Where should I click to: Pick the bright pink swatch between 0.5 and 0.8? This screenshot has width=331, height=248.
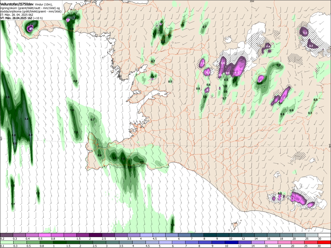45,235
